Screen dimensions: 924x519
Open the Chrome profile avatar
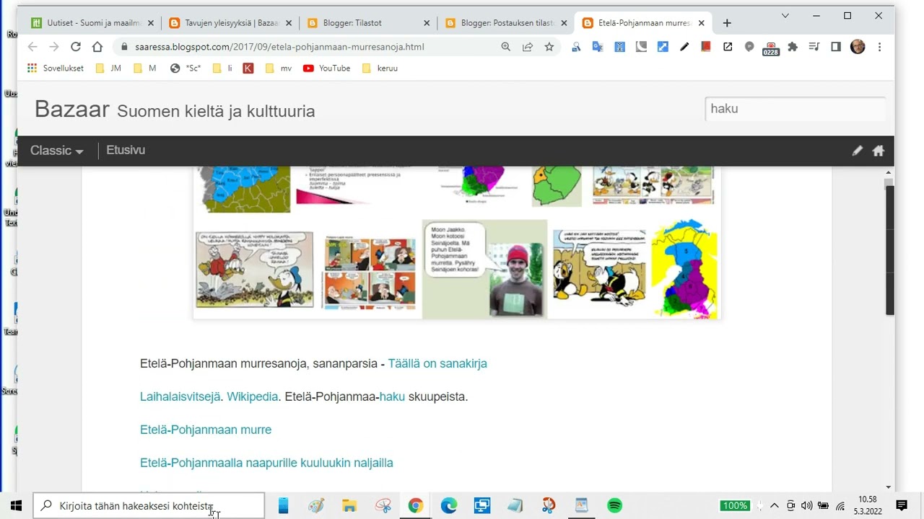coord(858,47)
